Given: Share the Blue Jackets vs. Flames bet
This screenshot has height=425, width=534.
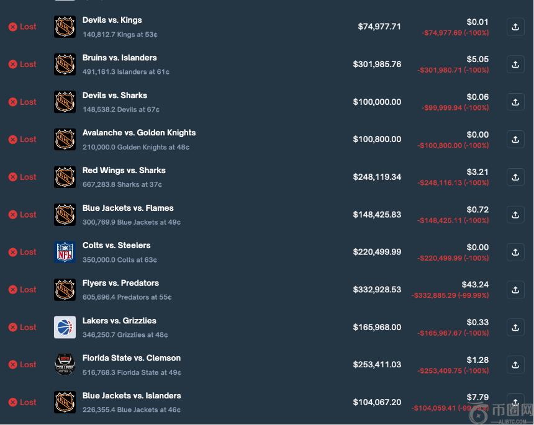Looking at the screenshot, I should point(515,215).
